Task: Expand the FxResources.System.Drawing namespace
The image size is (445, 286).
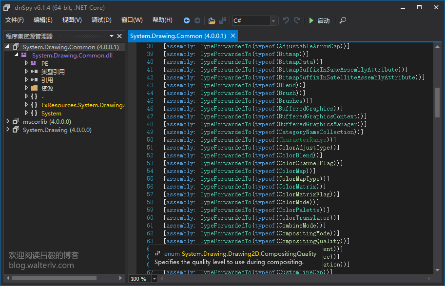Action: point(26,105)
